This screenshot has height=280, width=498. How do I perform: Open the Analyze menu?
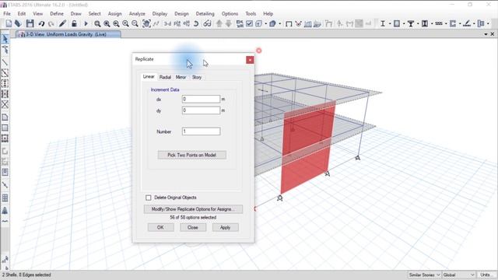137,14
